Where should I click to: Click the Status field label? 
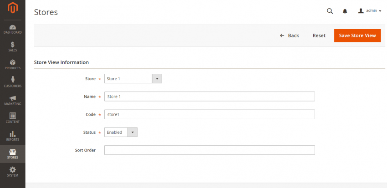tap(89, 132)
